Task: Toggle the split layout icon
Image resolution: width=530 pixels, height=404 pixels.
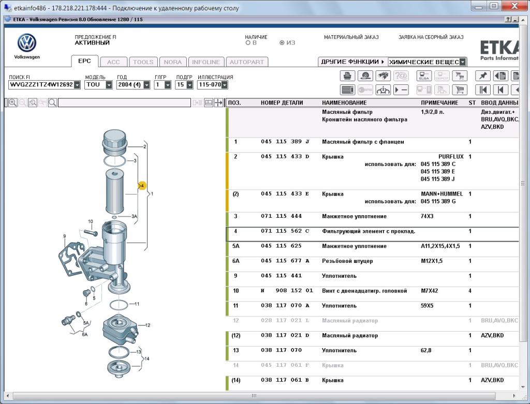Action: [x=209, y=103]
